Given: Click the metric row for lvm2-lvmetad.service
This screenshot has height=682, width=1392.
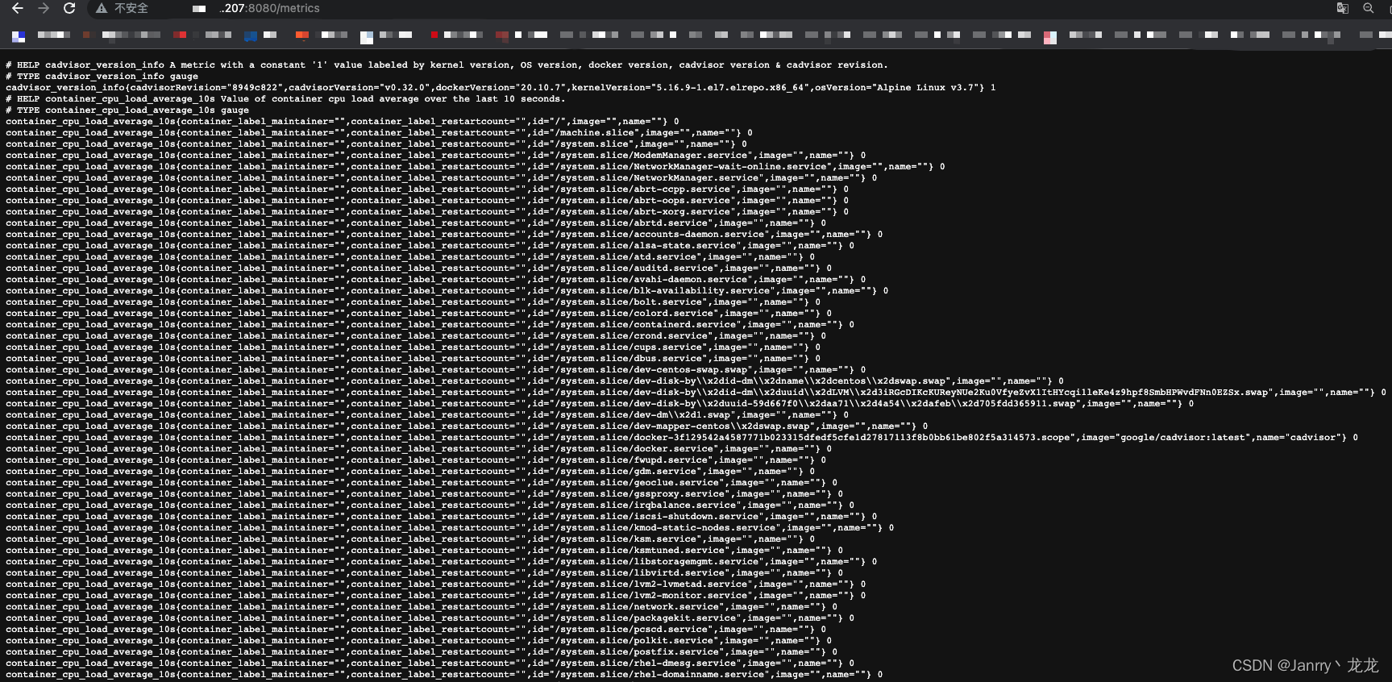Looking at the screenshot, I should coord(435,584).
